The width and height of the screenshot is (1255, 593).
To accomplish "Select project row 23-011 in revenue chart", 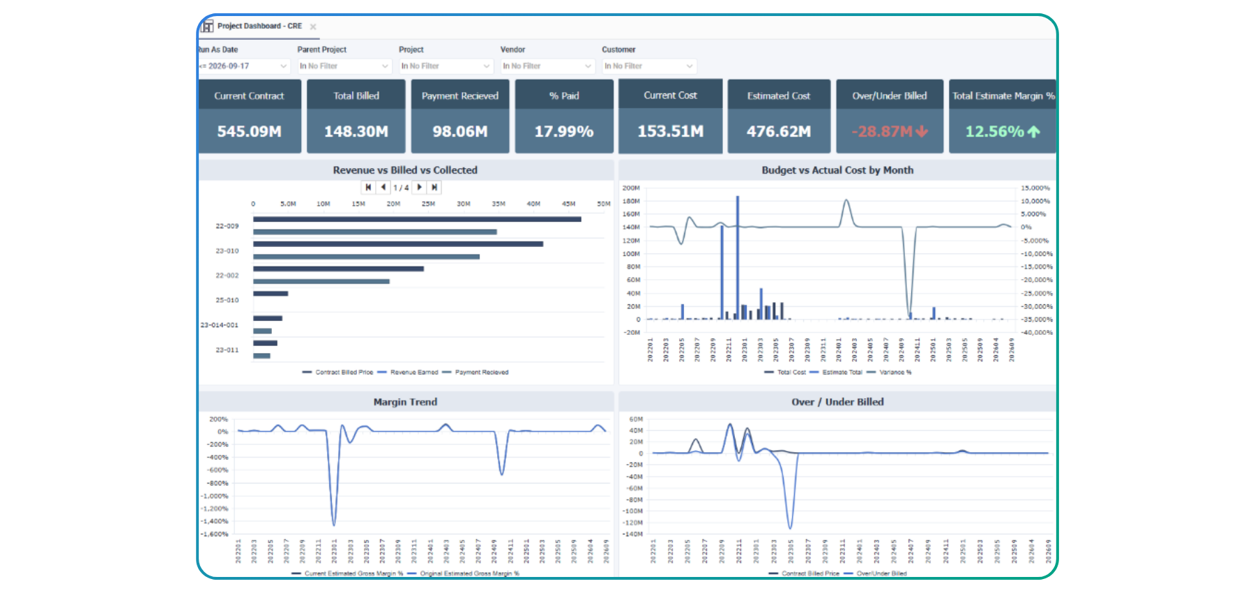I will 227,350.
